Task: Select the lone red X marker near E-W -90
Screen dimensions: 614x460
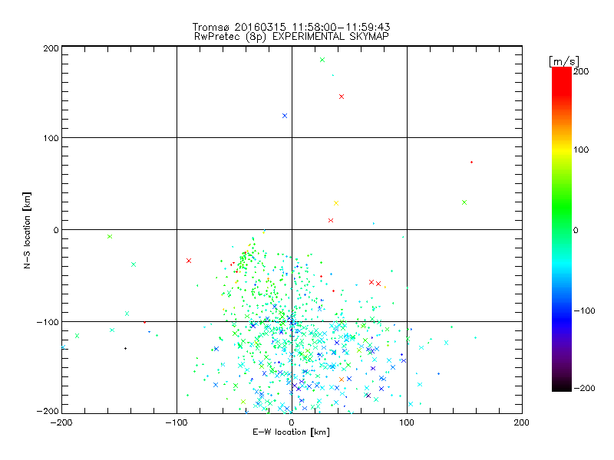Action: [x=189, y=261]
